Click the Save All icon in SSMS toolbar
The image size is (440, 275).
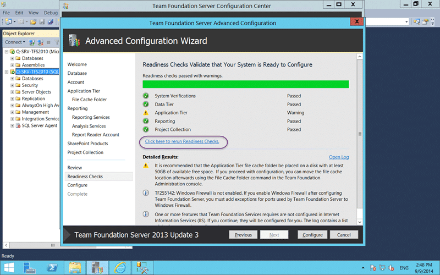pos(51,21)
